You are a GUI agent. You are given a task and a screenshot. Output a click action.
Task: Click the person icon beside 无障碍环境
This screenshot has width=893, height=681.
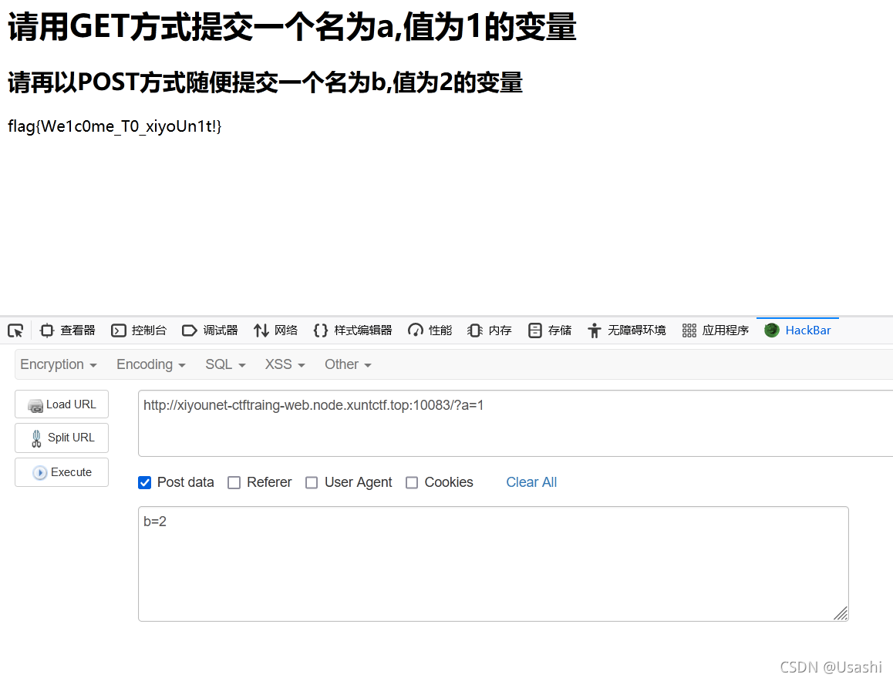pyautogui.click(x=594, y=330)
